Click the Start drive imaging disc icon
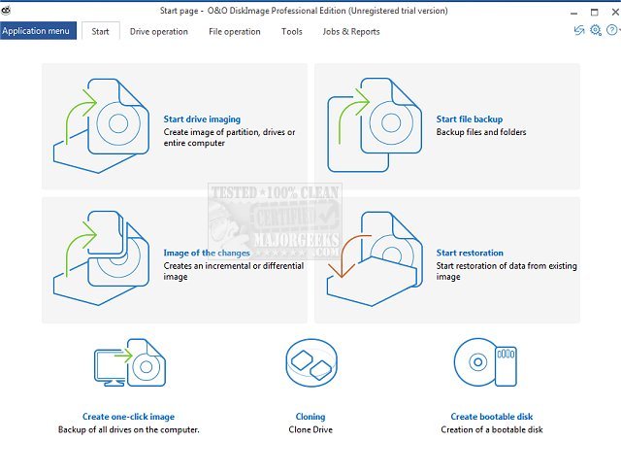This screenshot has height=475, width=621. point(101,125)
